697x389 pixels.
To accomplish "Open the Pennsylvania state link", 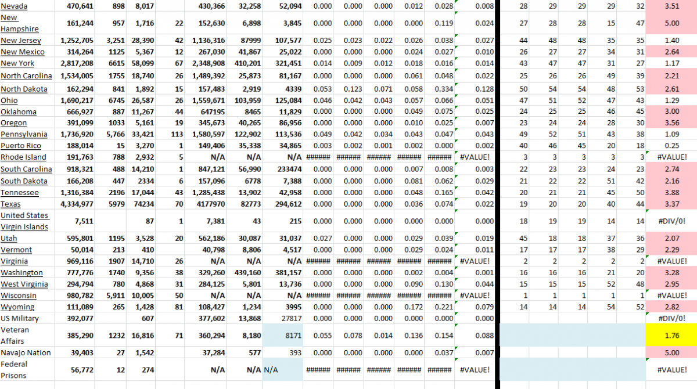I will tap(25, 134).
